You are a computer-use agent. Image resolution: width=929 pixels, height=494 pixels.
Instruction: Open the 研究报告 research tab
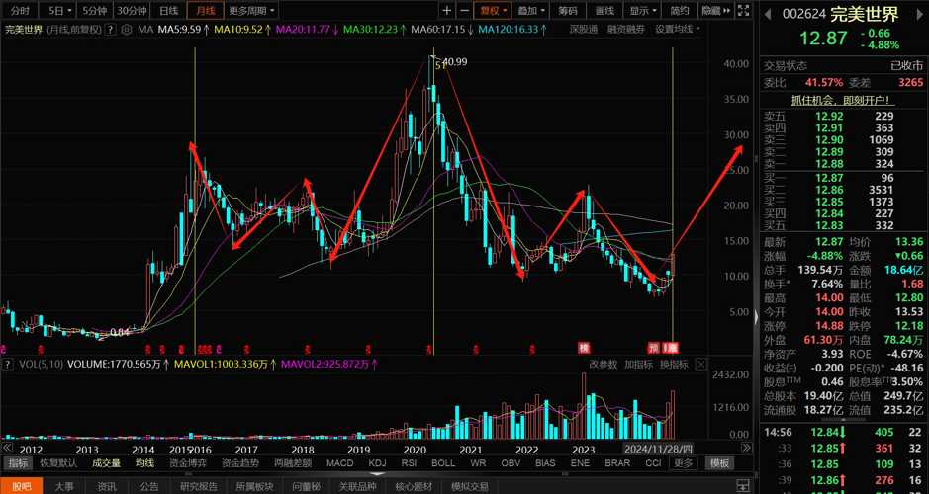pos(199,487)
